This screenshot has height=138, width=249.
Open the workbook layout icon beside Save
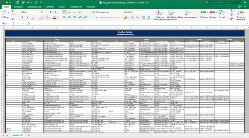[x=18, y=2]
